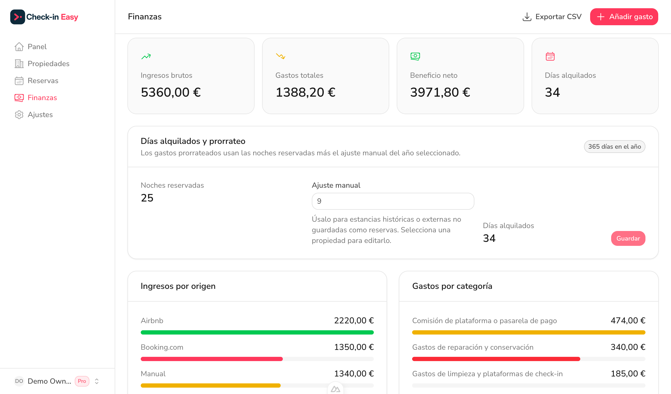
Task: Click the Noches reservadas value 25
Action: 147,198
